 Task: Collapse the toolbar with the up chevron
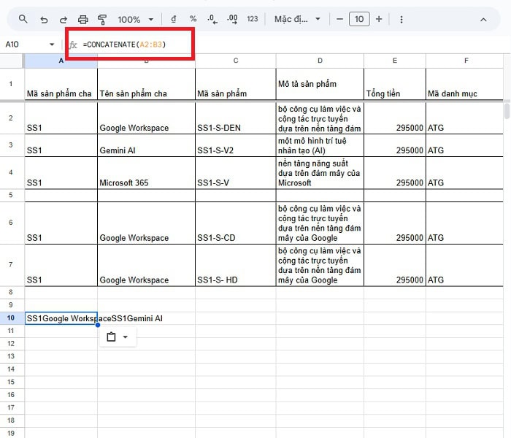pyautogui.click(x=484, y=19)
